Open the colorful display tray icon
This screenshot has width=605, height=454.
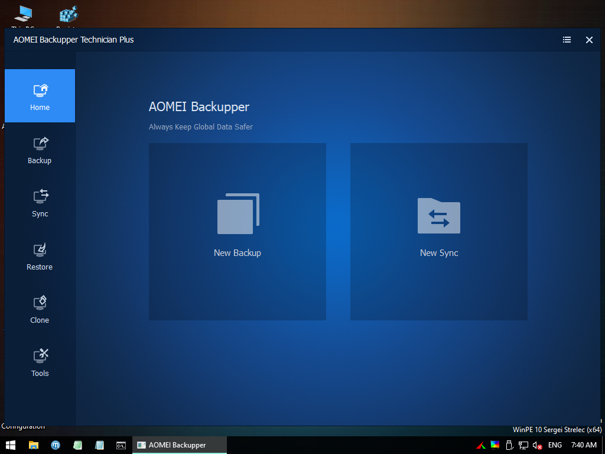[495, 445]
